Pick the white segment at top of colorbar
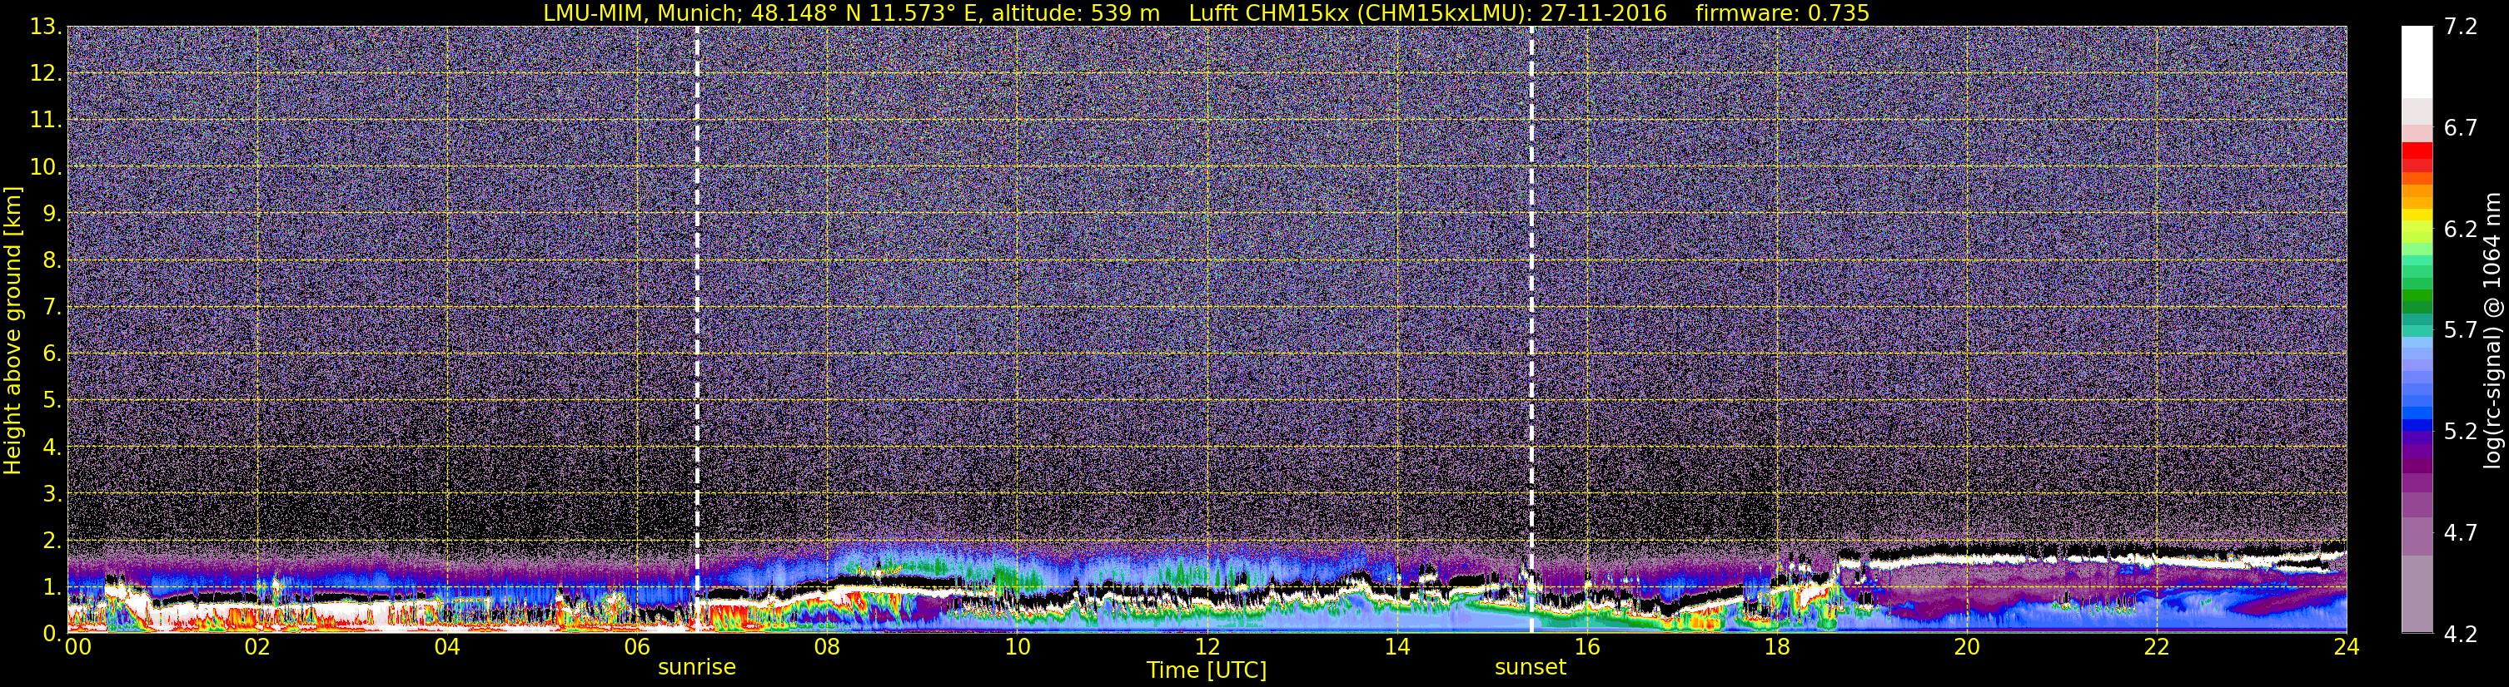The width and height of the screenshot is (2509, 687). pos(2417,62)
